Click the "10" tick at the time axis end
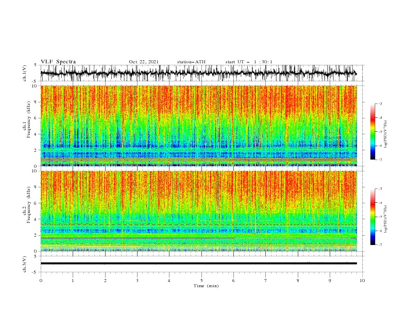Viewport: 408px width, 315px height. pyautogui.click(x=362, y=281)
